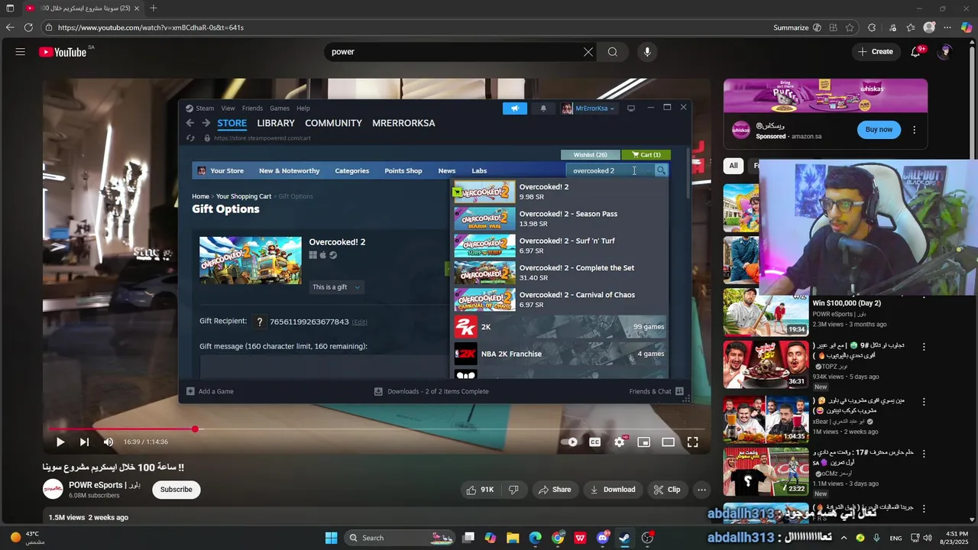Toggle the autoplay switch in the player
978x550 pixels.
click(x=569, y=442)
